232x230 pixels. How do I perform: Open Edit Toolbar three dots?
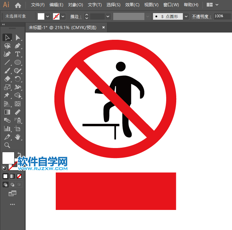click(12, 204)
